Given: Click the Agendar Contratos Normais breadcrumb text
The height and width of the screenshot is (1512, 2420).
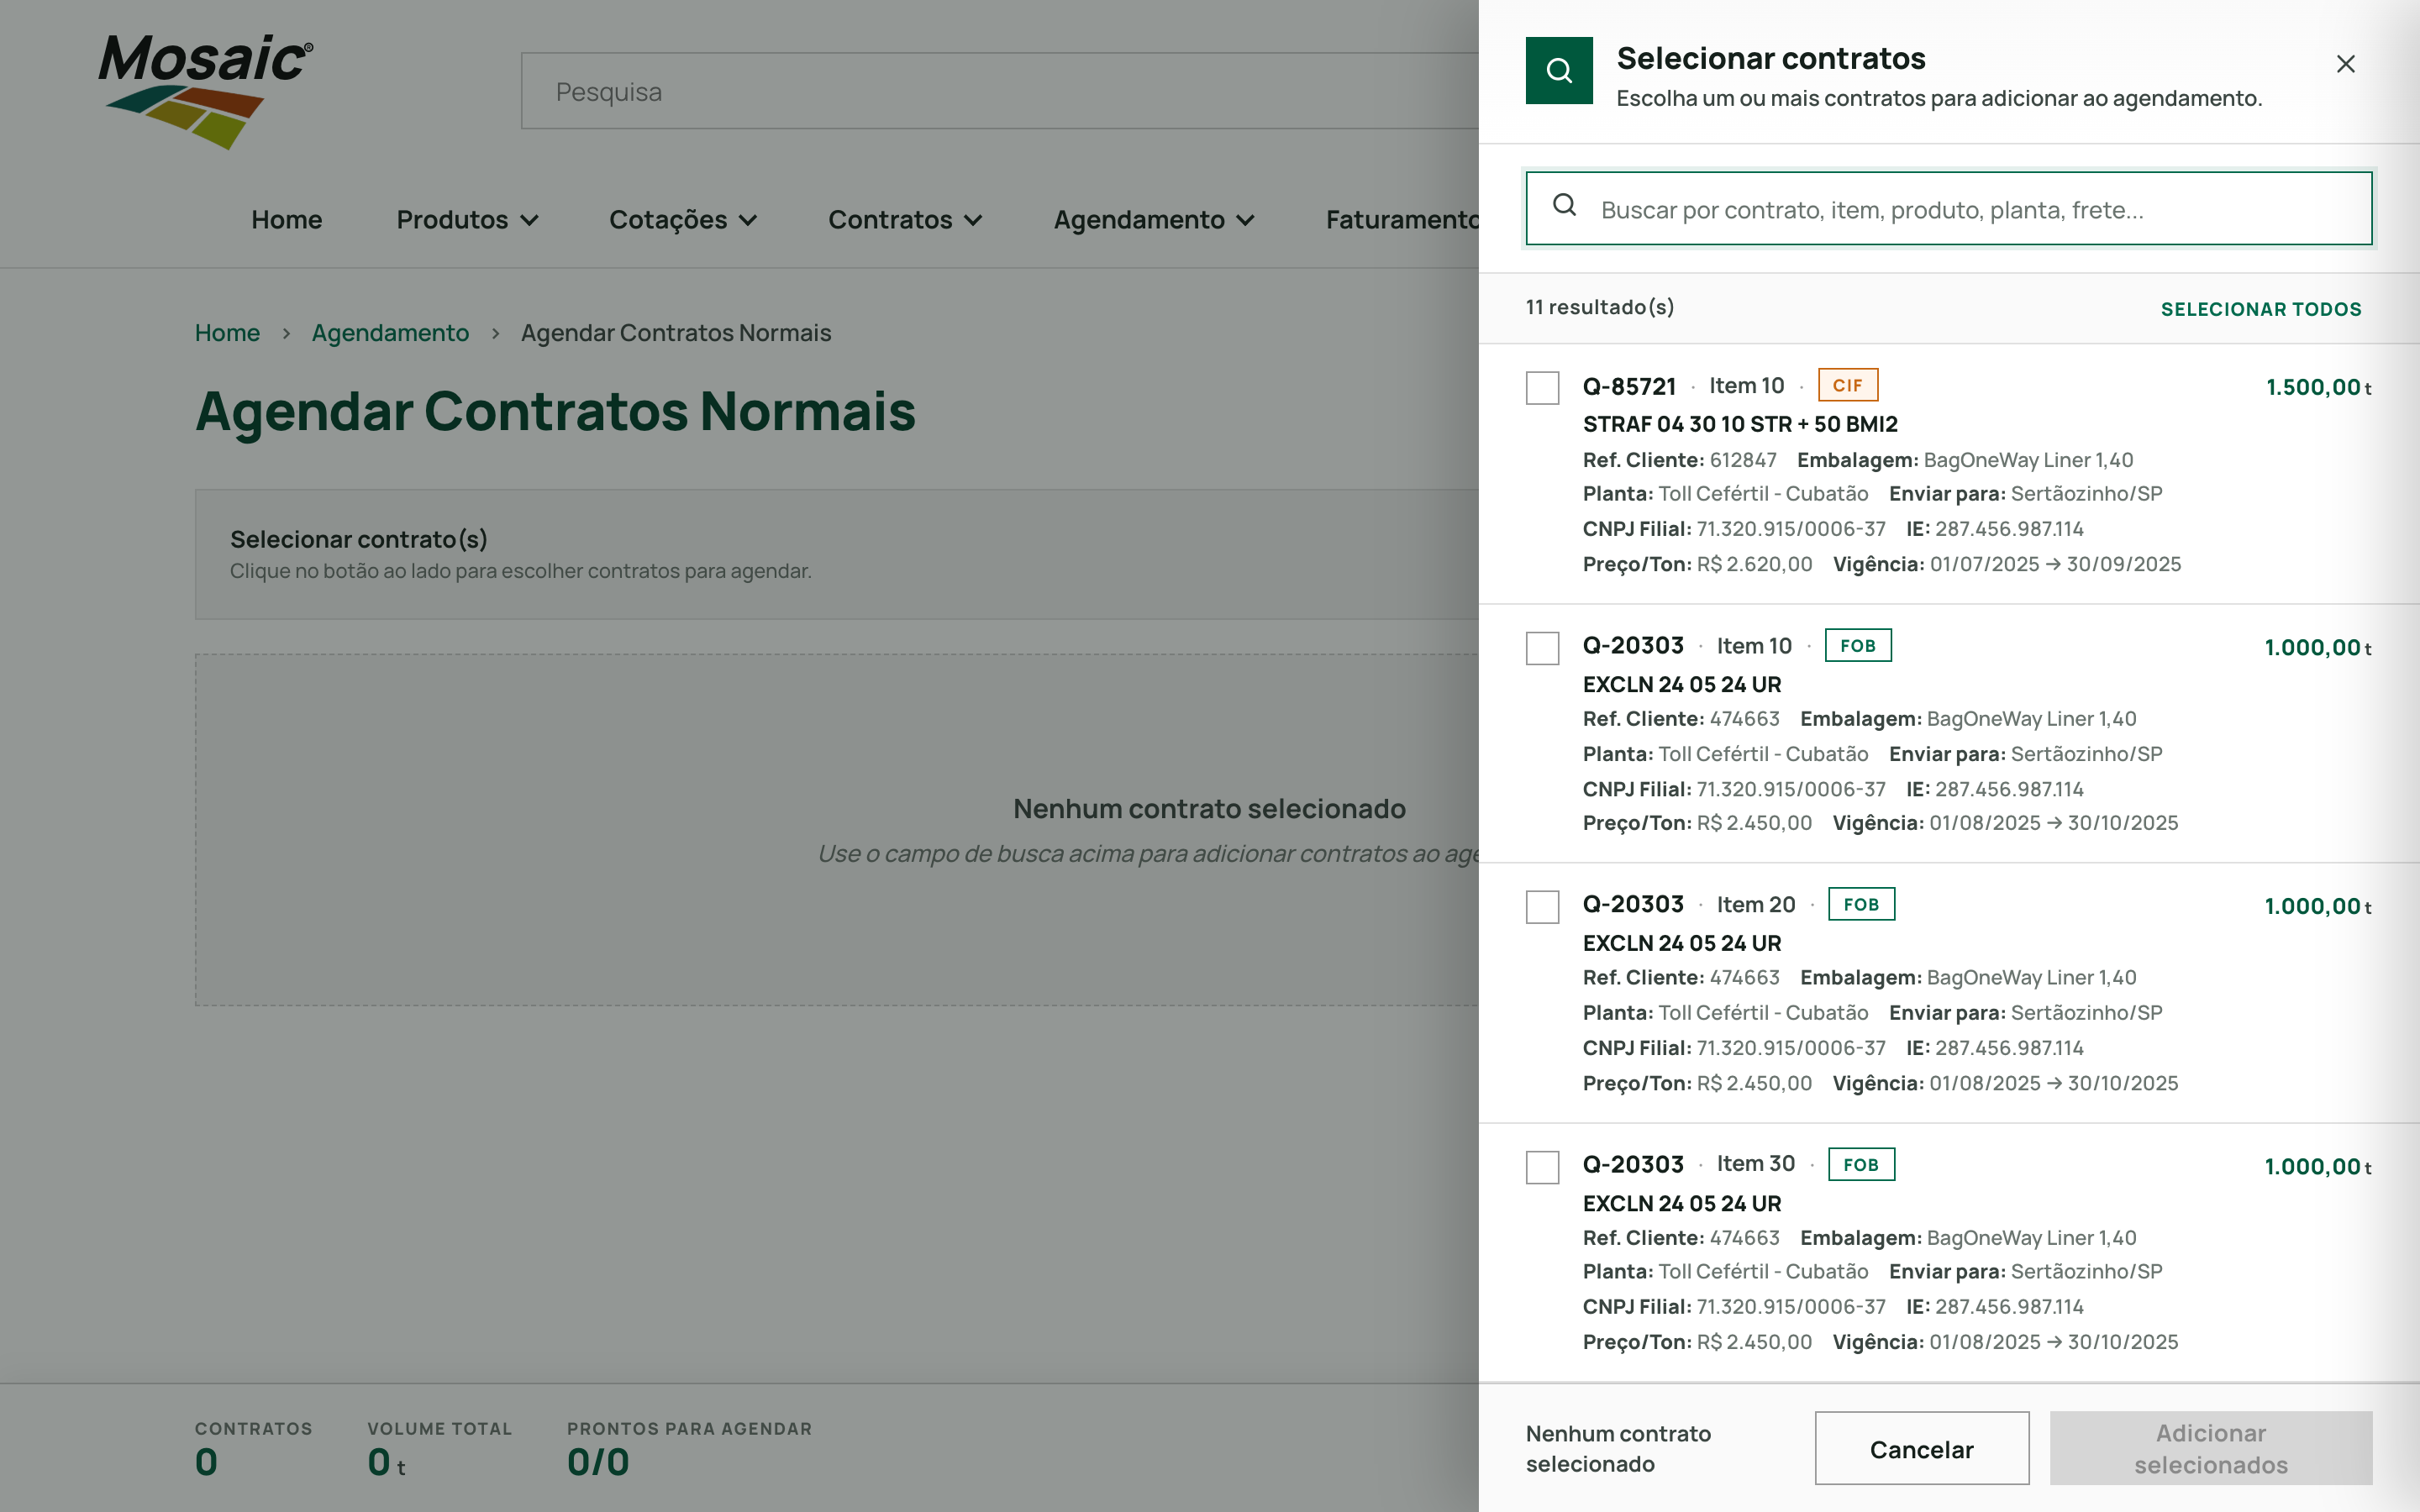Looking at the screenshot, I should (676, 333).
